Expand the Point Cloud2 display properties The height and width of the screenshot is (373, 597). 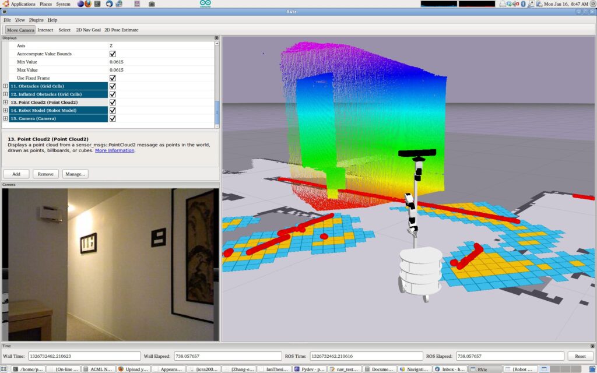(x=5, y=102)
